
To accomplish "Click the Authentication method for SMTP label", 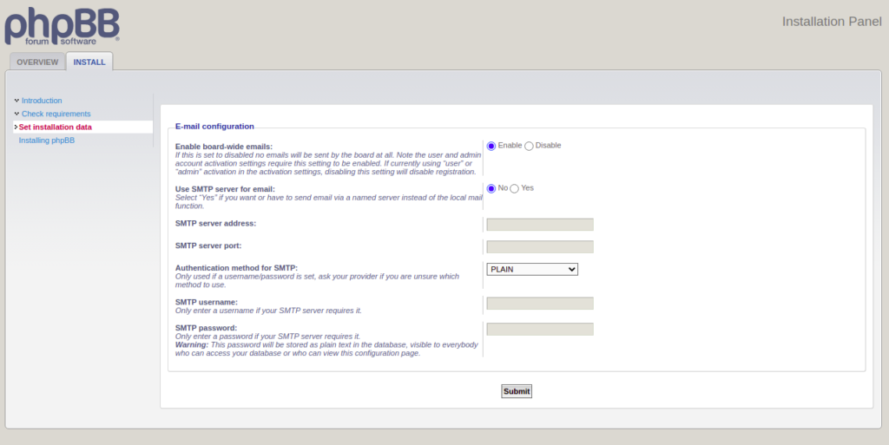I will [236, 268].
